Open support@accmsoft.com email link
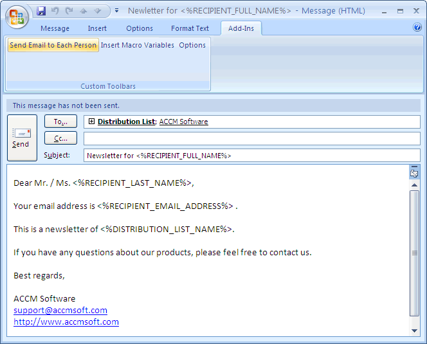The width and height of the screenshot is (427, 344). [x=60, y=310]
